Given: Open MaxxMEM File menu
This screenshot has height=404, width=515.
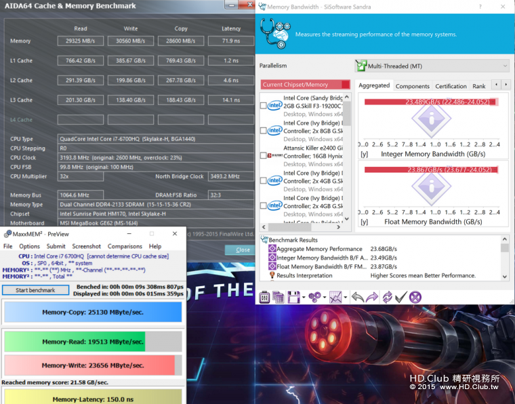Looking at the screenshot, I should [8, 246].
